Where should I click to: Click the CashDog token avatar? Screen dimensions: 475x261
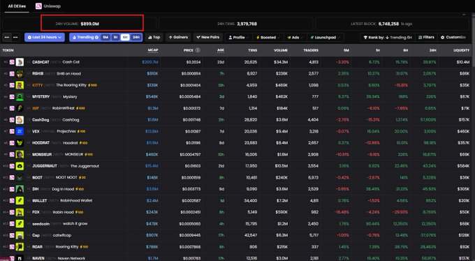(20, 120)
